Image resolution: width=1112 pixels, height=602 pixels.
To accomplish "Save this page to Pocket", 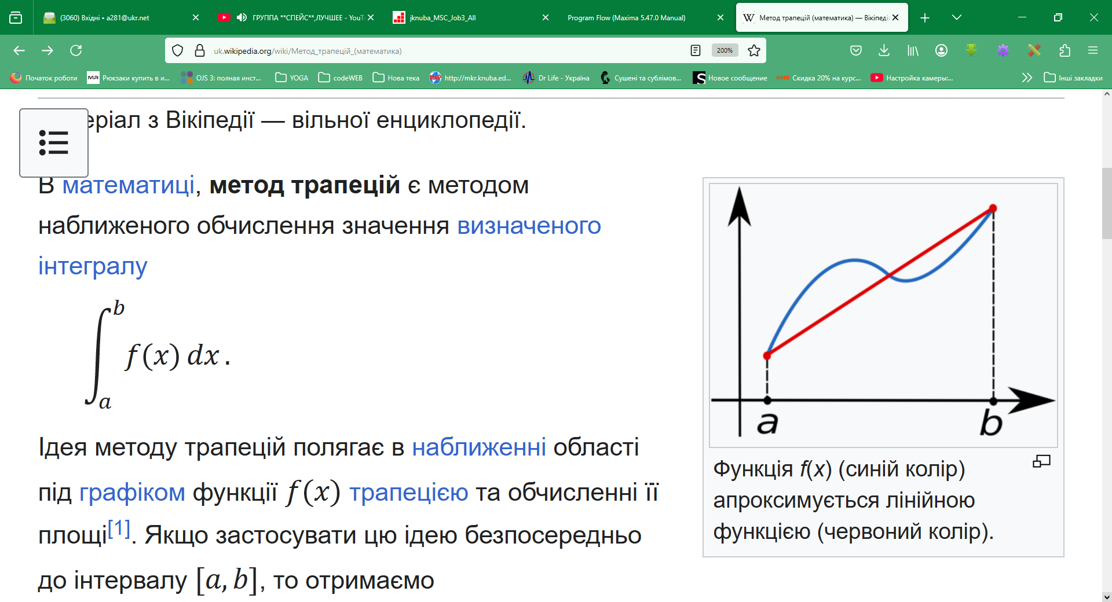I will 856,50.
